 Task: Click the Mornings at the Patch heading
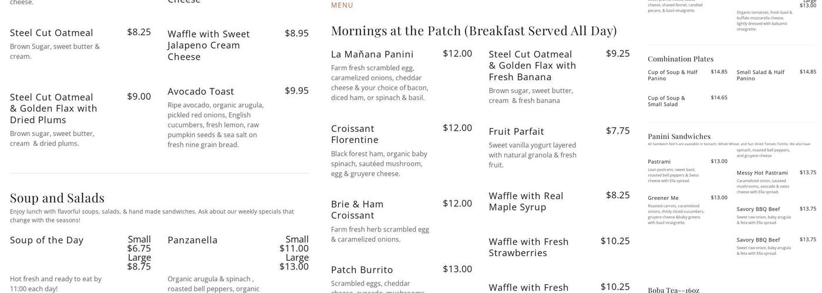coord(474,30)
